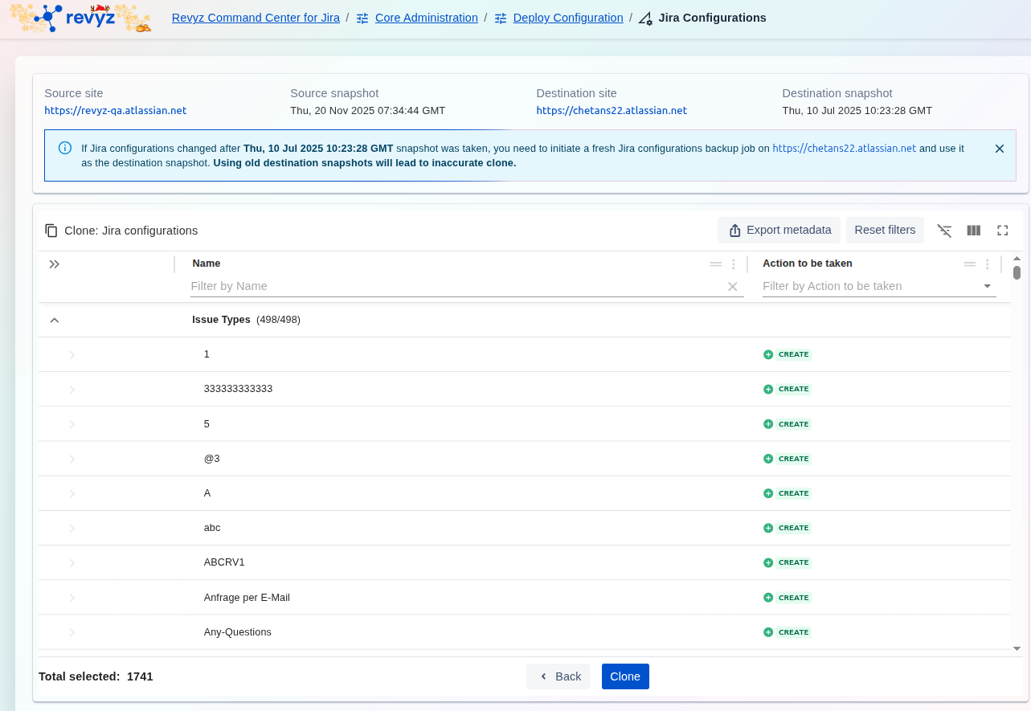Dismiss the info banner with X icon

[x=1000, y=149]
